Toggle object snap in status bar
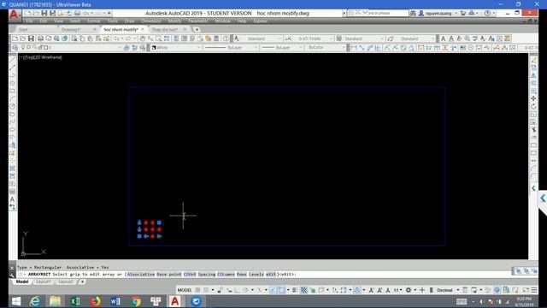This screenshot has width=547, height=308. click(x=281, y=290)
